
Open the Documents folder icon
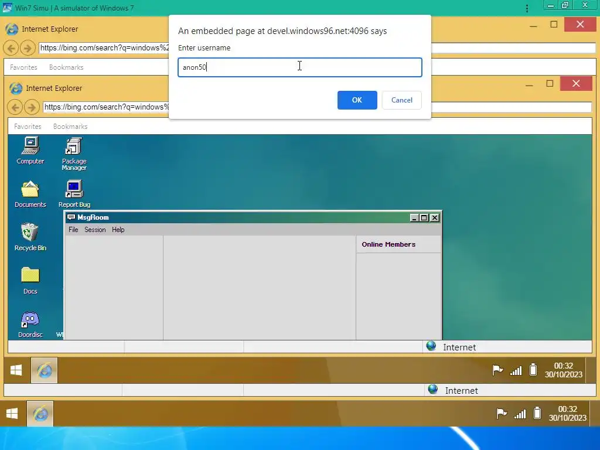30,195
